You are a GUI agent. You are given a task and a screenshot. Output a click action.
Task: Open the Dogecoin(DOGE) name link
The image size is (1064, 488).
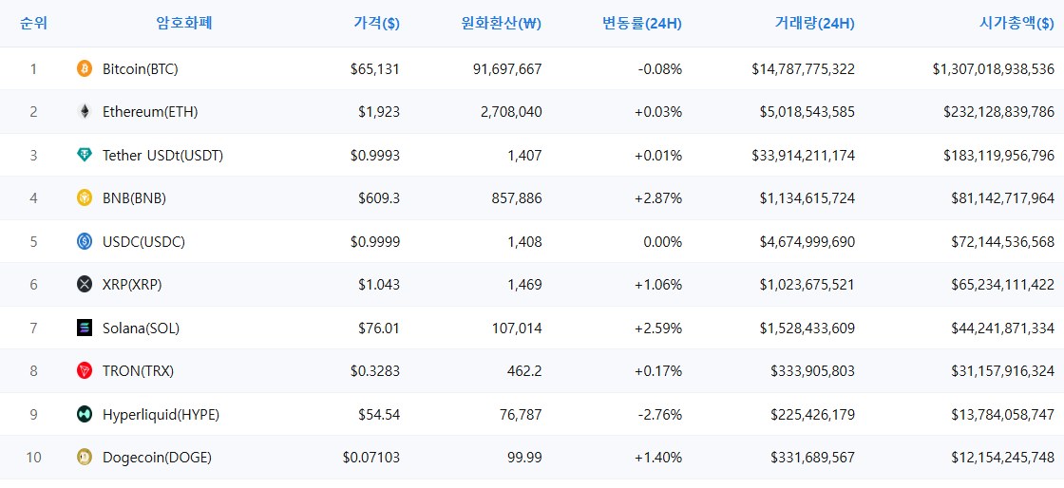(x=157, y=458)
